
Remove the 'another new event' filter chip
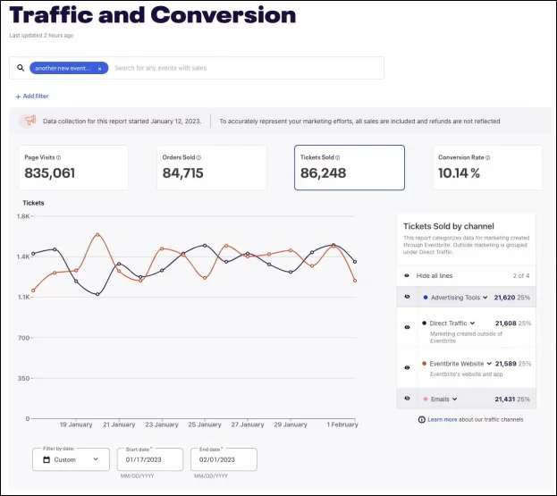click(x=101, y=68)
